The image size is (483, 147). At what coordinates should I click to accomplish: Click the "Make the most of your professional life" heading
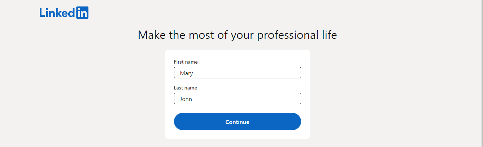pos(238,35)
